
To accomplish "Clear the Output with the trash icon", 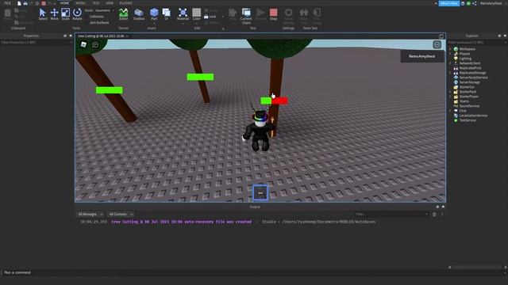I will click(x=434, y=215).
